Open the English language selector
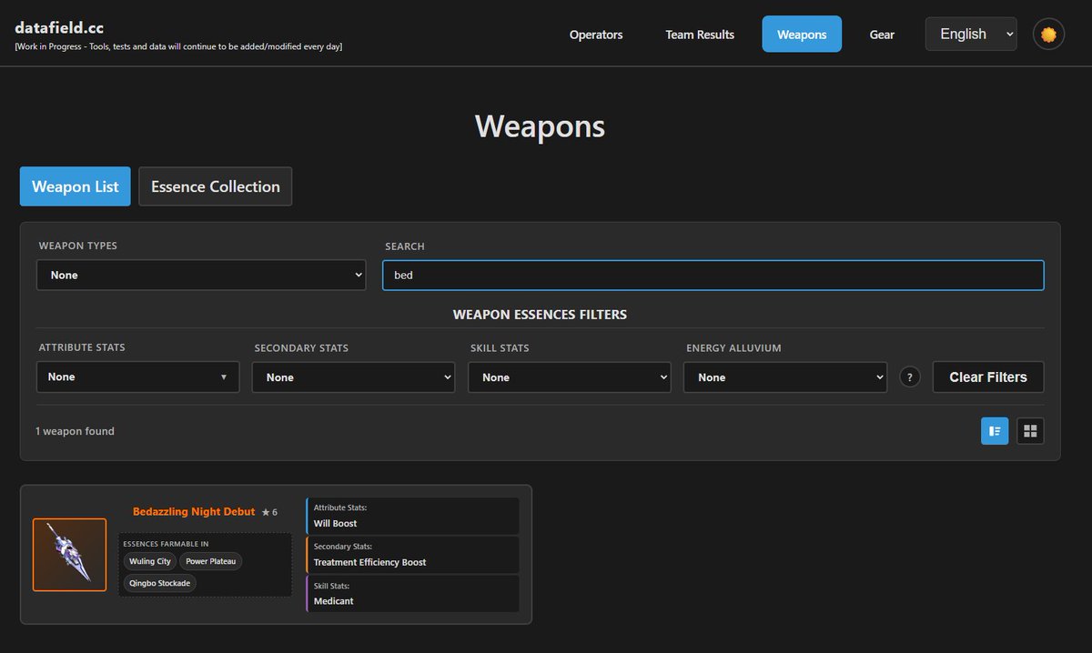This screenshot has height=653, width=1092. (x=971, y=34)
